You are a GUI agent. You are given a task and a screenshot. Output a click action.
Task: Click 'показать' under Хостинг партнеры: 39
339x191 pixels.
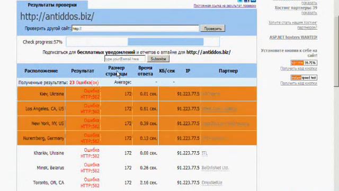coord(309,13)
